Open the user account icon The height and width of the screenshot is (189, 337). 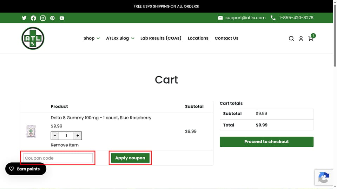(x=301, y=38)
